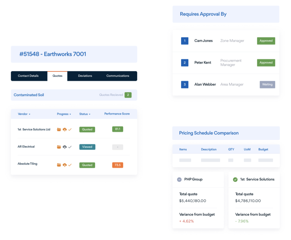Click the Pricing Schedule Comparison heading

[x=209, y=133]
